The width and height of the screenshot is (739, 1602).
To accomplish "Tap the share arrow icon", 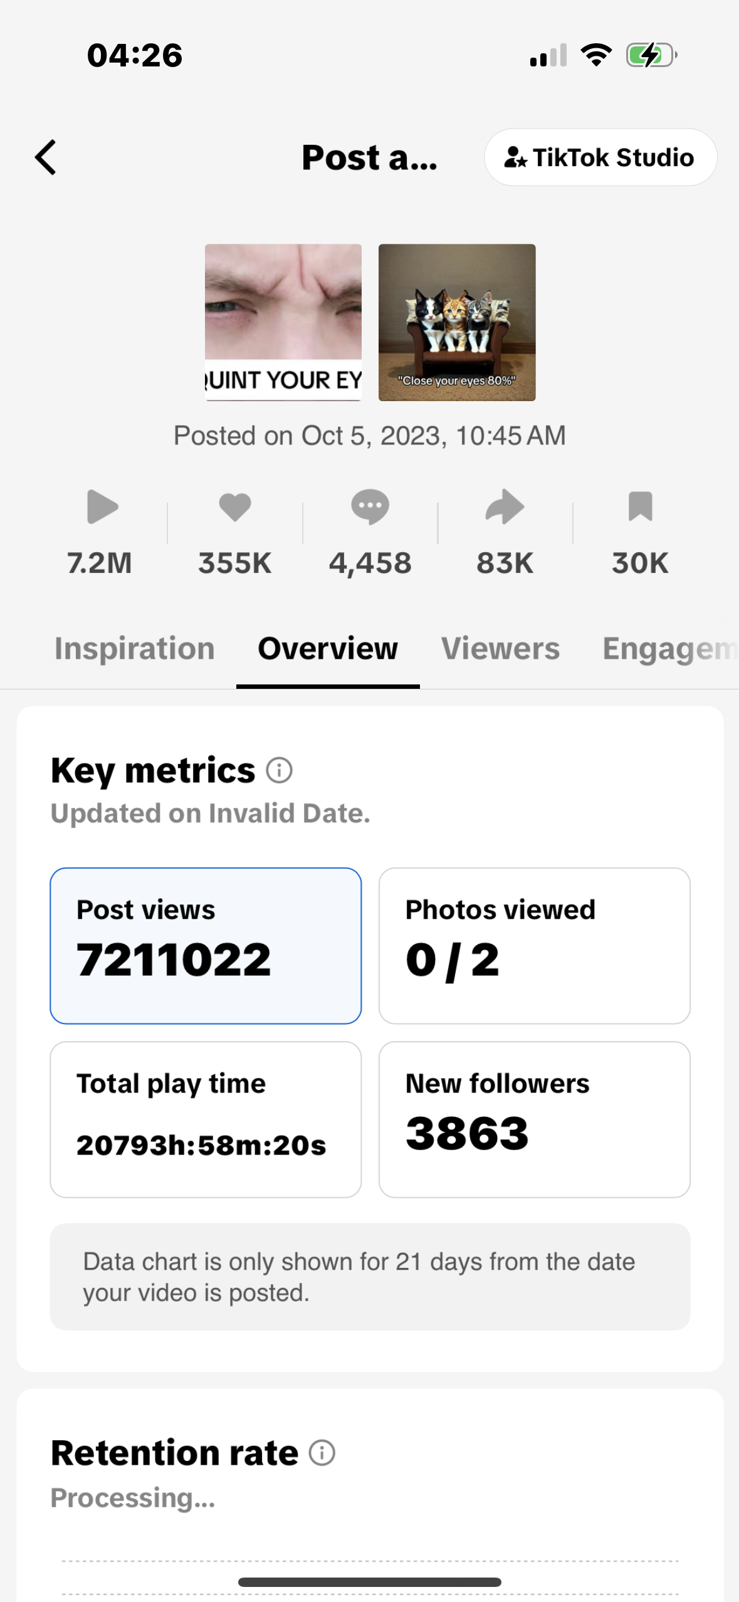I will (x=505, y=506).
